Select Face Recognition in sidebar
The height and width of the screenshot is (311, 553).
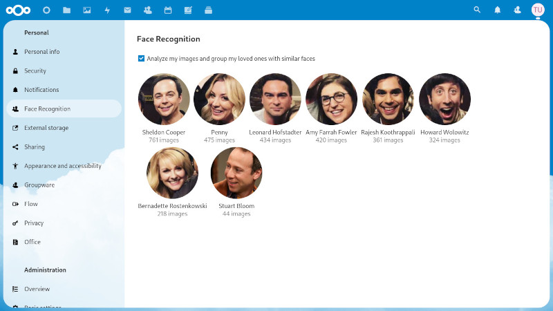(x=64, y=109)
